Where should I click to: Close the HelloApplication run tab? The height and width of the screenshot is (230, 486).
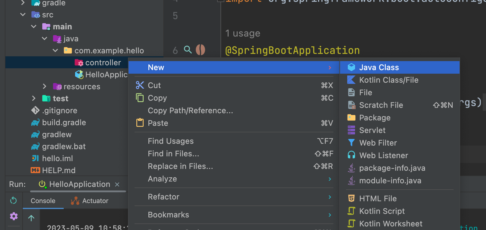click(x=117, y=184)
